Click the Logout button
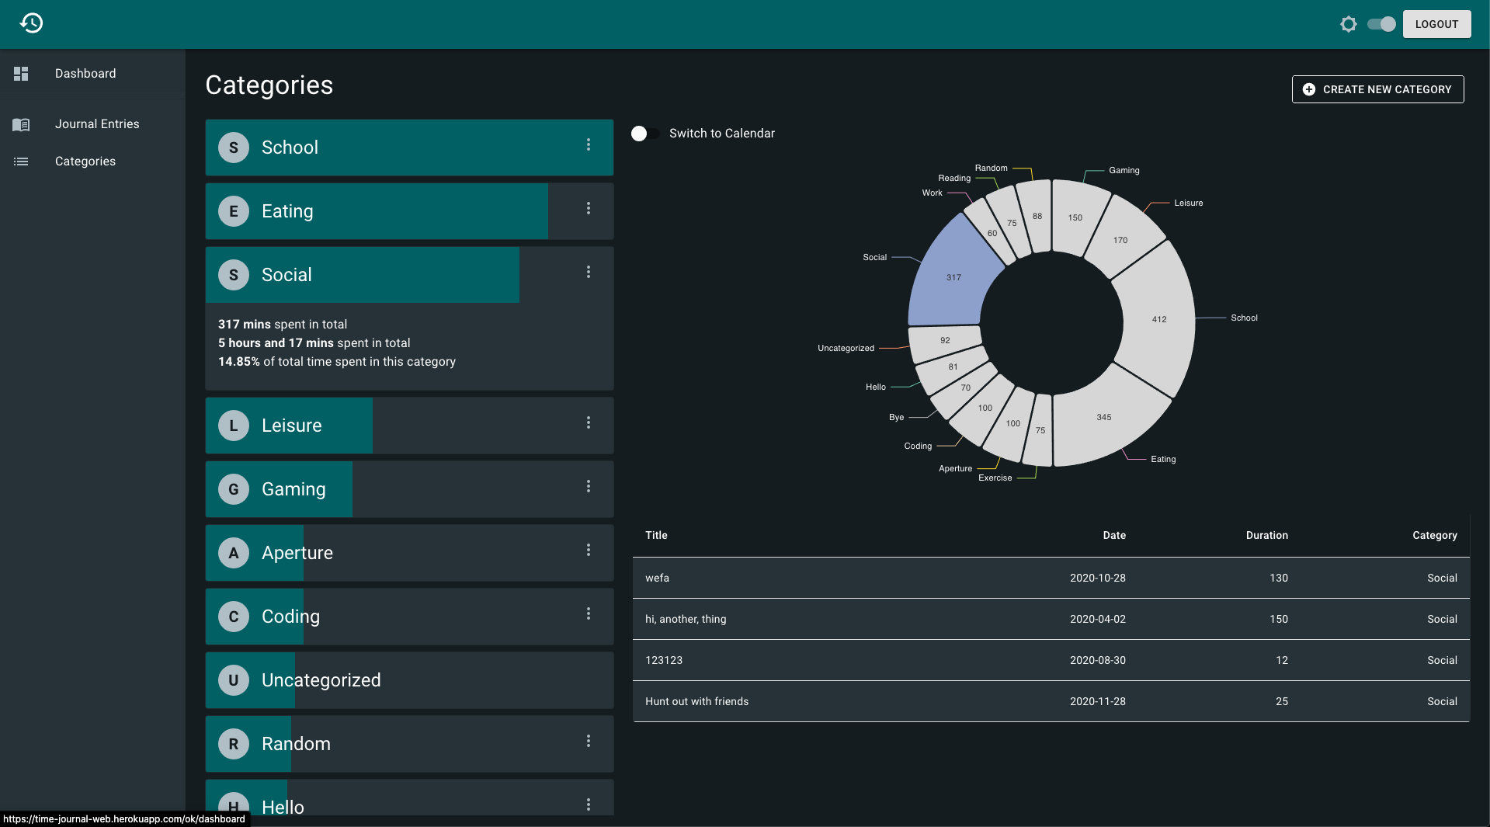 coord(1436,24)
